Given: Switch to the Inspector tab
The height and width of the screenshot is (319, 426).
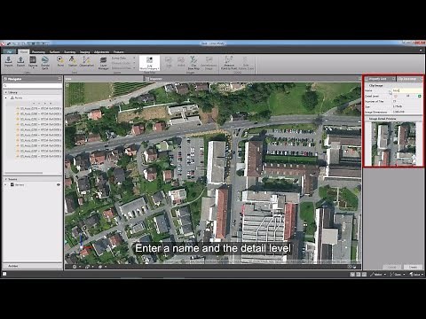Looking at the screenshot, I should 154,79.
